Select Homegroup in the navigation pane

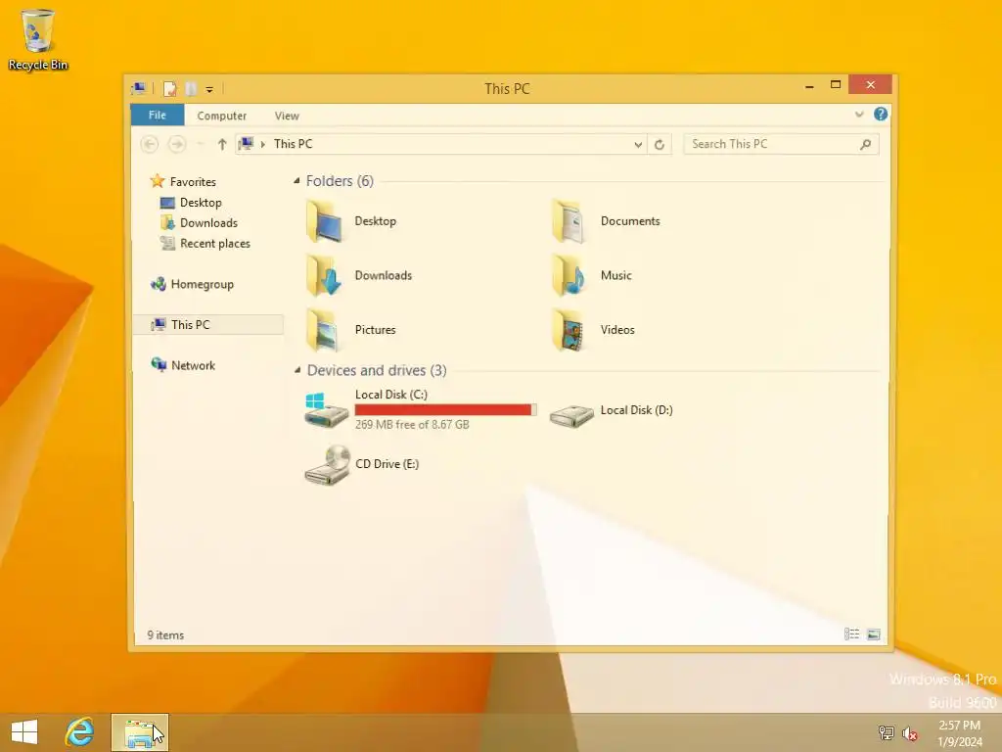coord(202,285)
